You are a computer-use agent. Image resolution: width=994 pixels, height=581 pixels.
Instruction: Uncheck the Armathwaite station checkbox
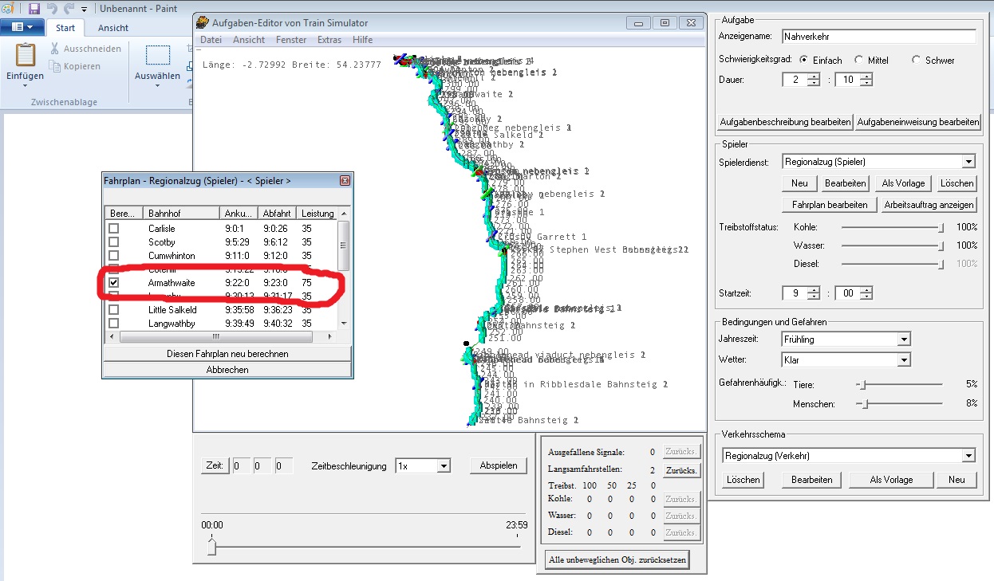coord(114,283)
